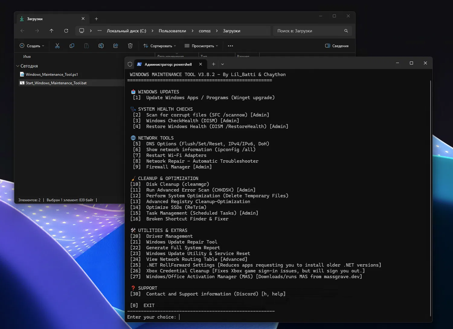Click Локальный диск (C:) breadcrumb in address bar
This screenshot has height=329, width=453.
click(x=127, y=31)
